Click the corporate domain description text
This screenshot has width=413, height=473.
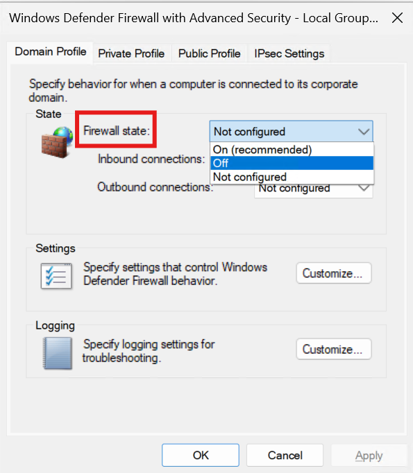pos(193,90)
